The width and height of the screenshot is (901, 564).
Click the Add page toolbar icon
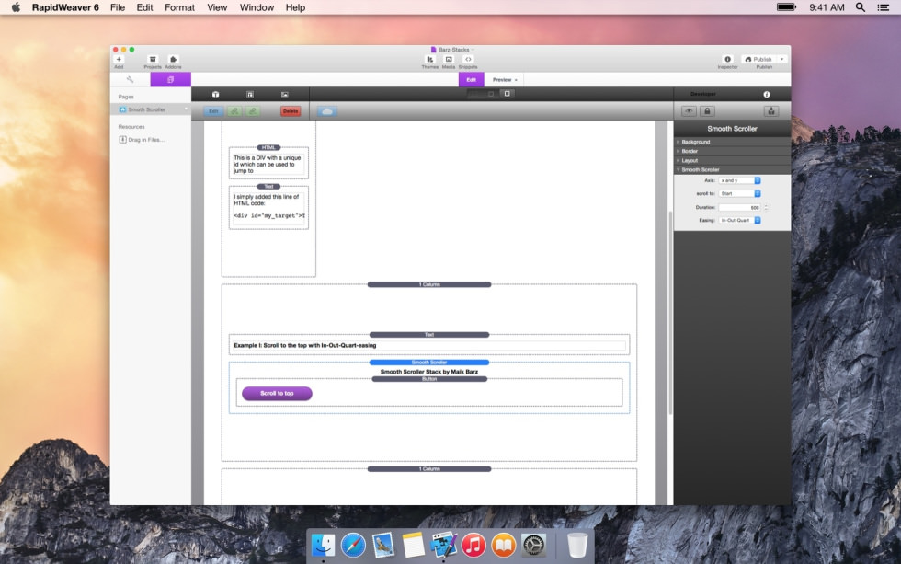(119, 59)
